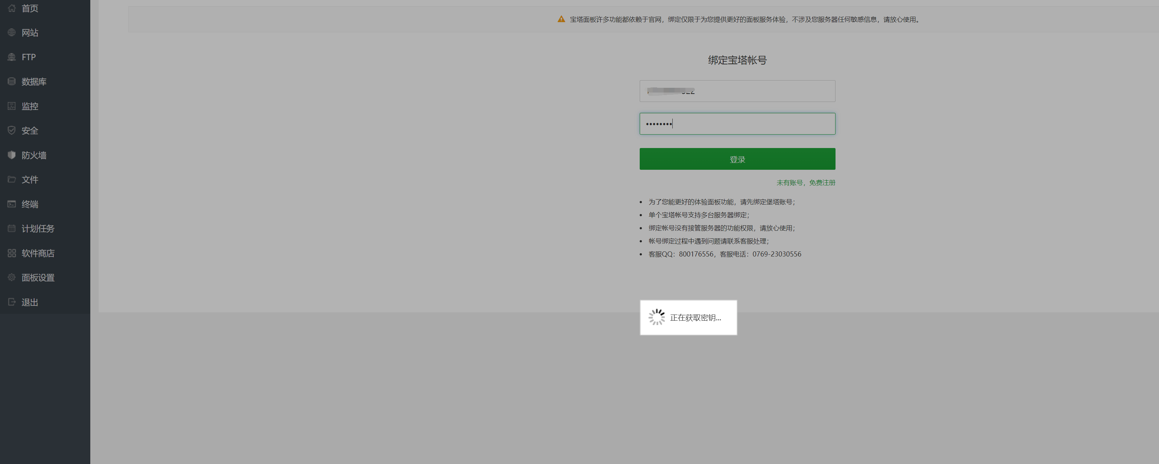Focus the password input field
Viewport: 1159px width, 464px height.
737,123
